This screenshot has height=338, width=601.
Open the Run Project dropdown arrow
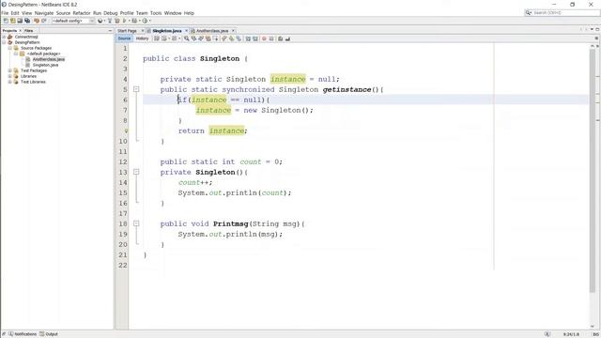pyautogui.click(x=130, y=21)
